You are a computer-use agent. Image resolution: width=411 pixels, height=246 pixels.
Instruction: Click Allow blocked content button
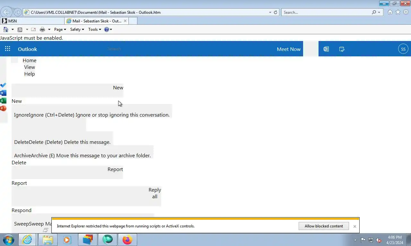(x=324, y=226)
